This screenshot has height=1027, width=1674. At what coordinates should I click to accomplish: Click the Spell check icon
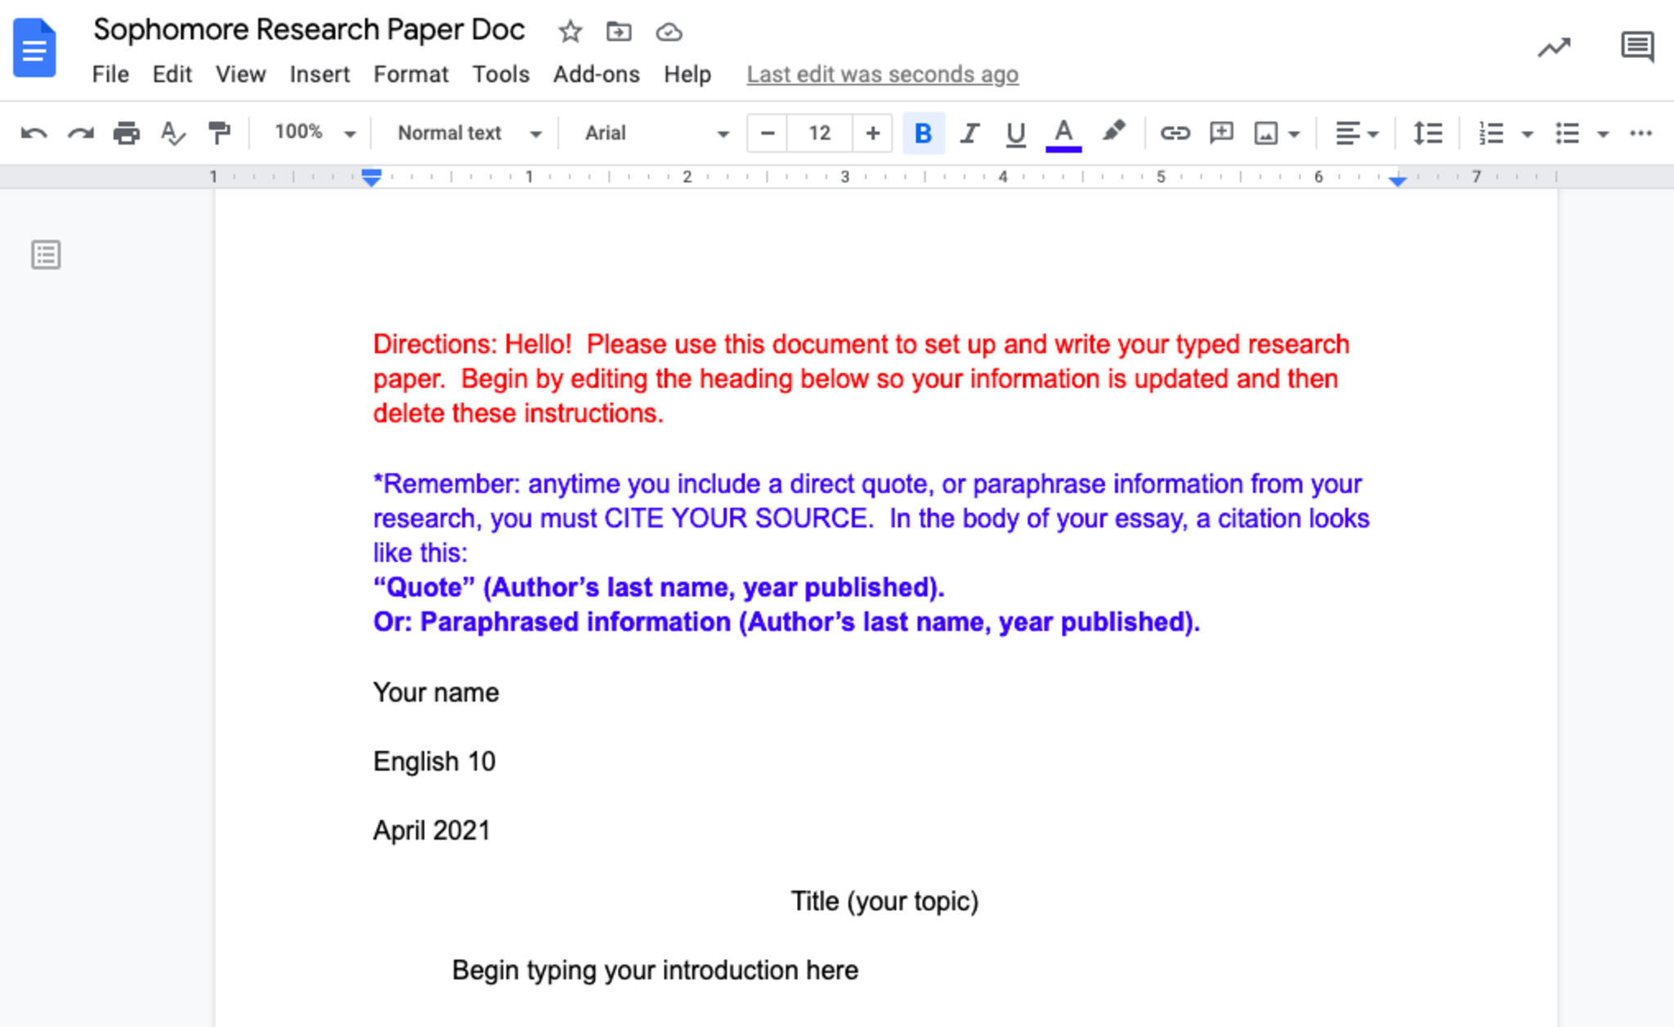[172, 133]
